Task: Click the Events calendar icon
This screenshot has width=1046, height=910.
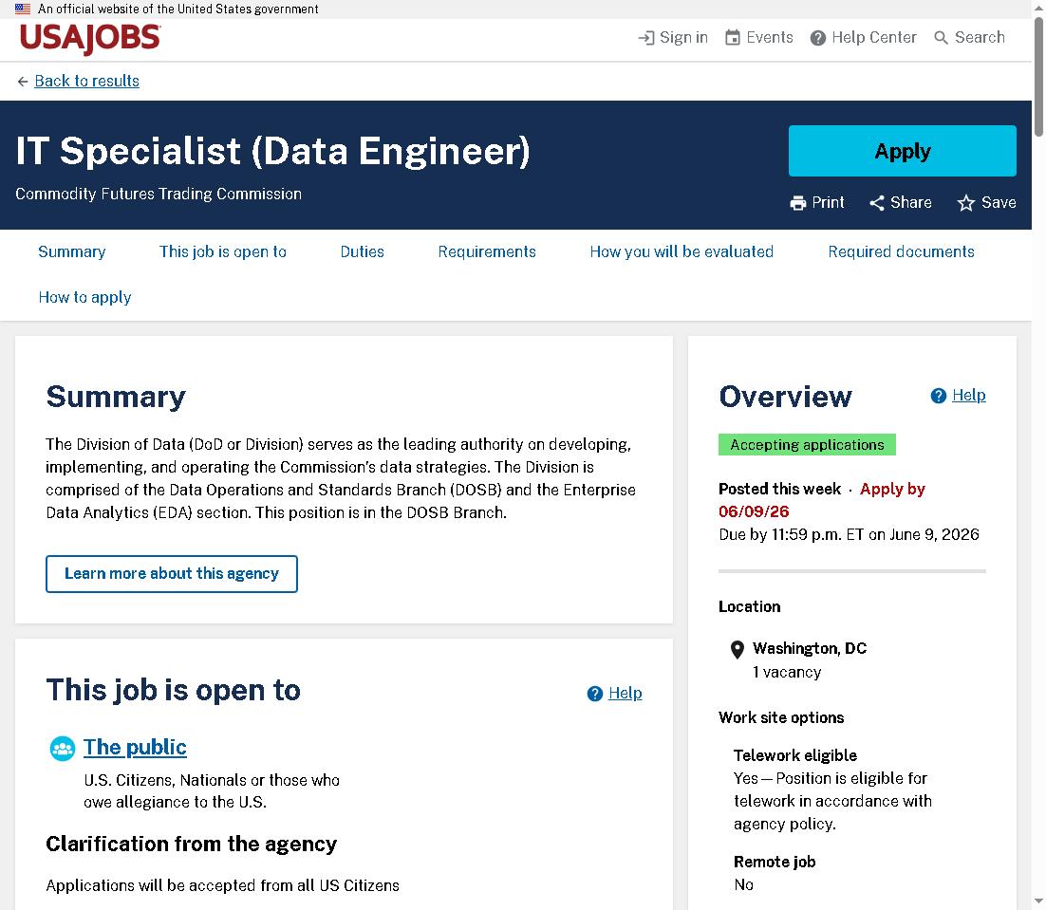Action: click(733, 37)
